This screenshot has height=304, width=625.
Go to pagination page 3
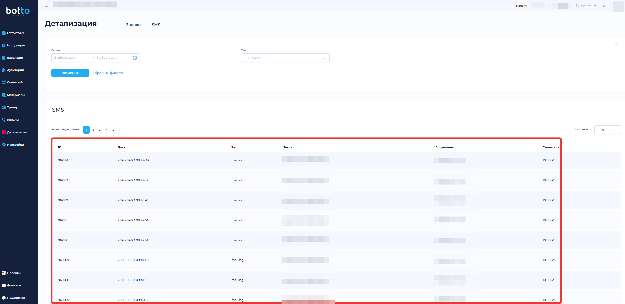tap(100, 130)
